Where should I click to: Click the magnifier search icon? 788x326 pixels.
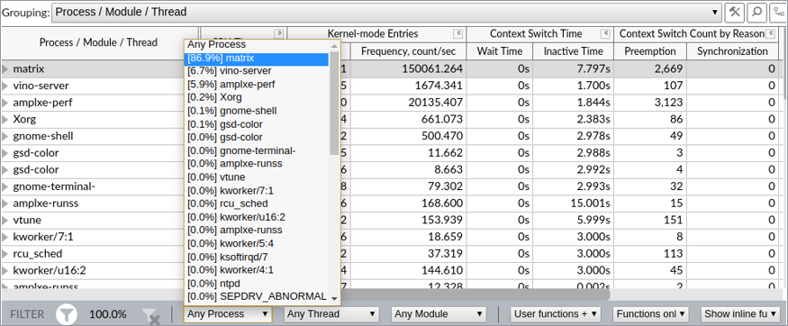(756, 12)
